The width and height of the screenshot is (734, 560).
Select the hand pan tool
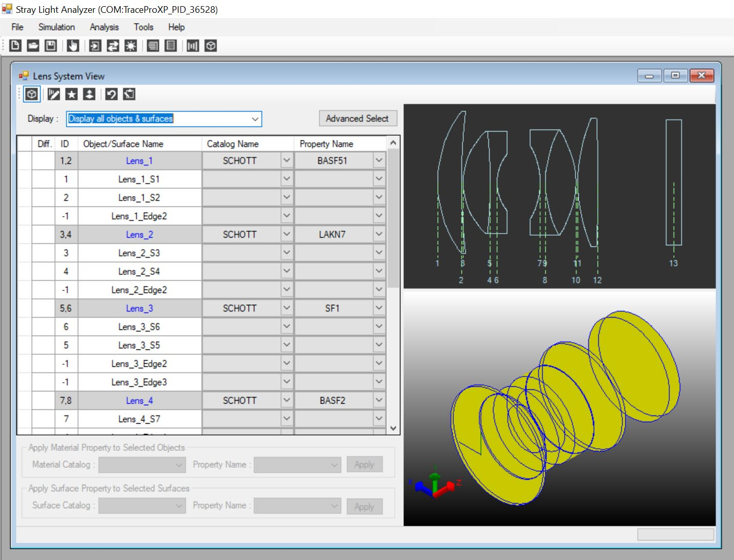pyautogui.click(x=73, y=46)
